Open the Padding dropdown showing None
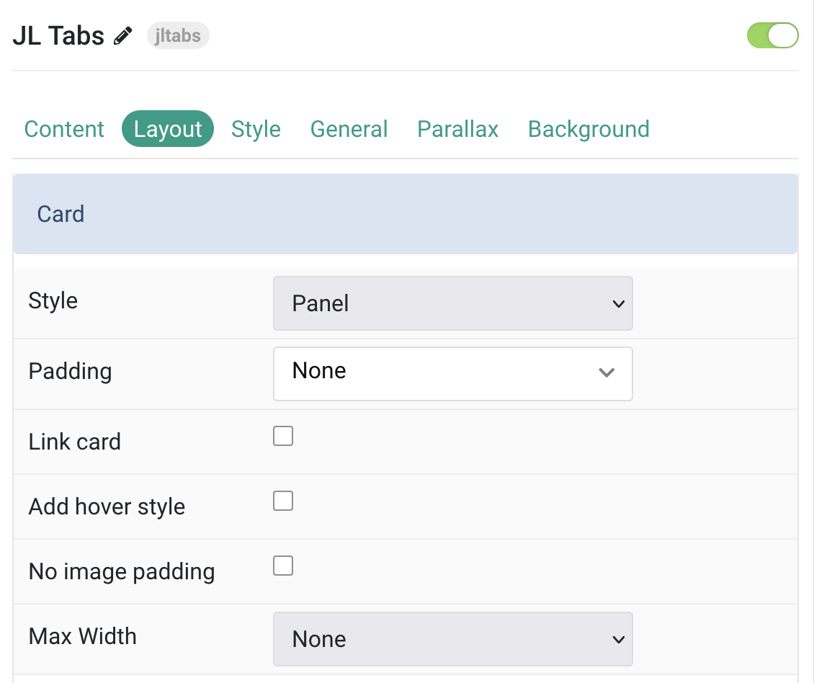Image resolution: width=814 pixels, height=683 pixels. pos(452,373)
